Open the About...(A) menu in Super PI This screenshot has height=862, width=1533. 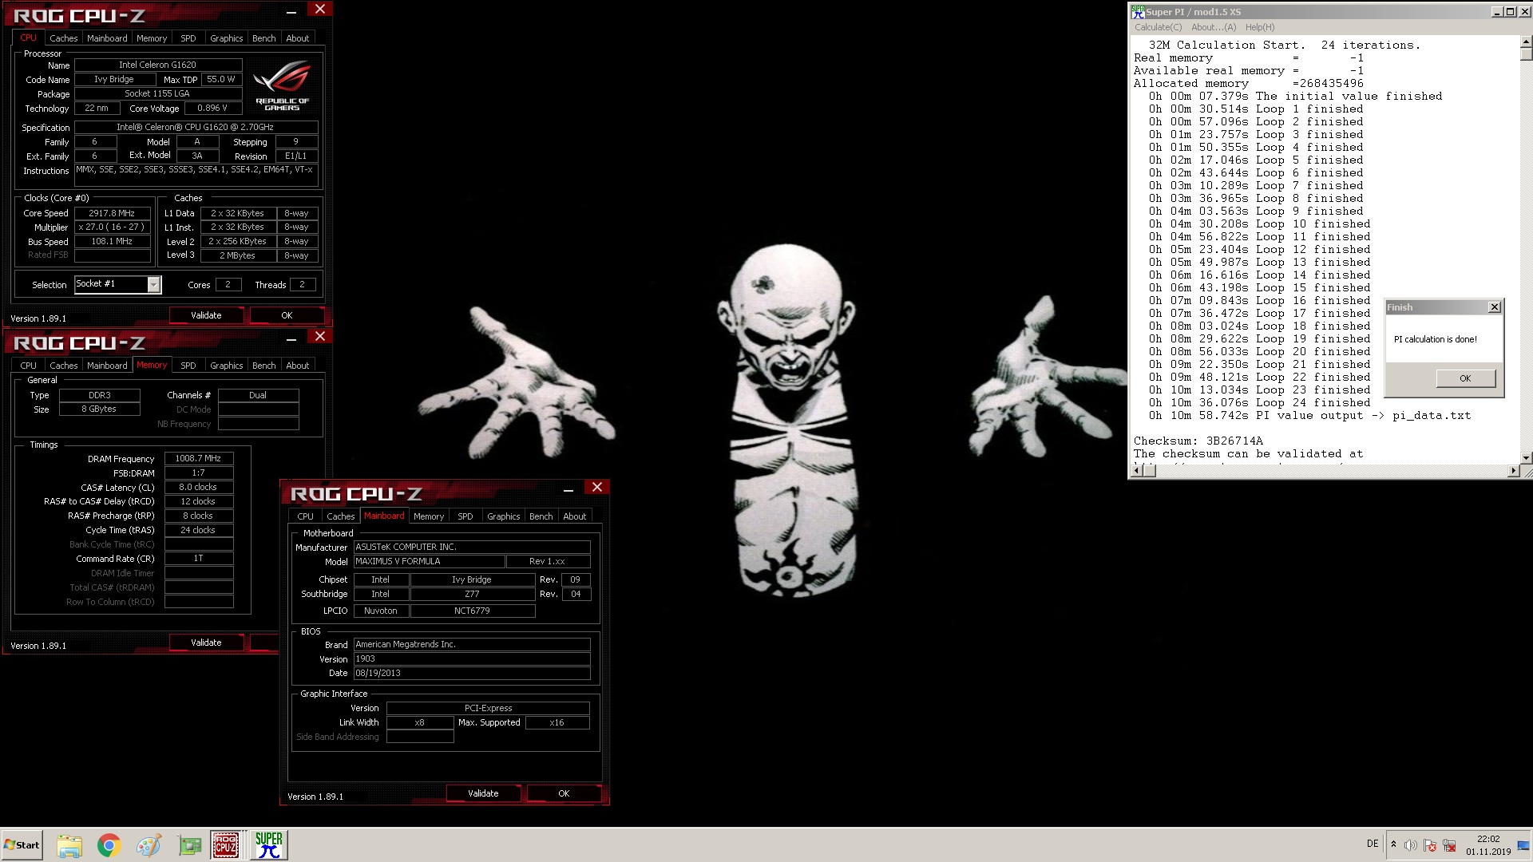1213,27
